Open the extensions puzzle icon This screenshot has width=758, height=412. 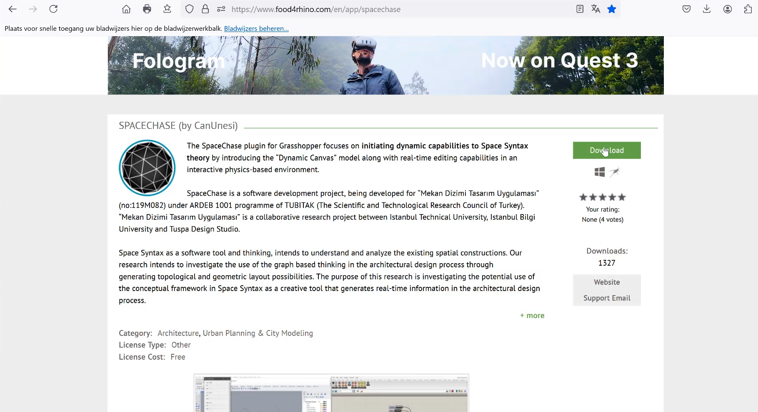[748, 9]
